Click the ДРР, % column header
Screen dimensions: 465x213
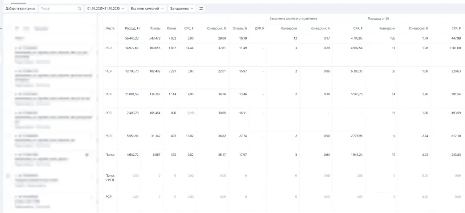pyautogui.click(x=259, y=28)
